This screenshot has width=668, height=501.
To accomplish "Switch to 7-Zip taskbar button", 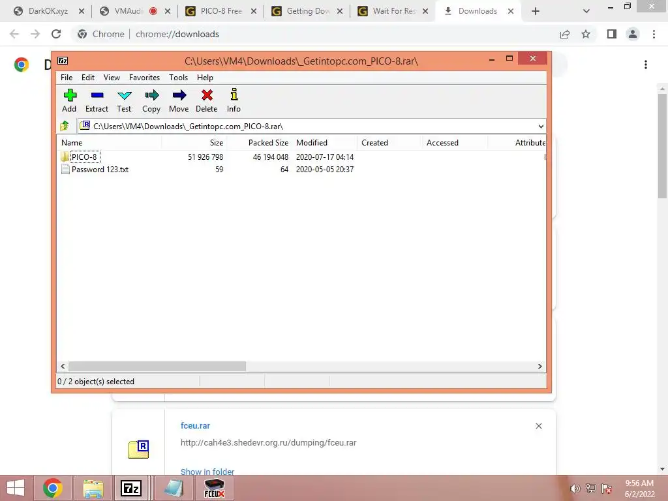I will (x=130, y=488).
